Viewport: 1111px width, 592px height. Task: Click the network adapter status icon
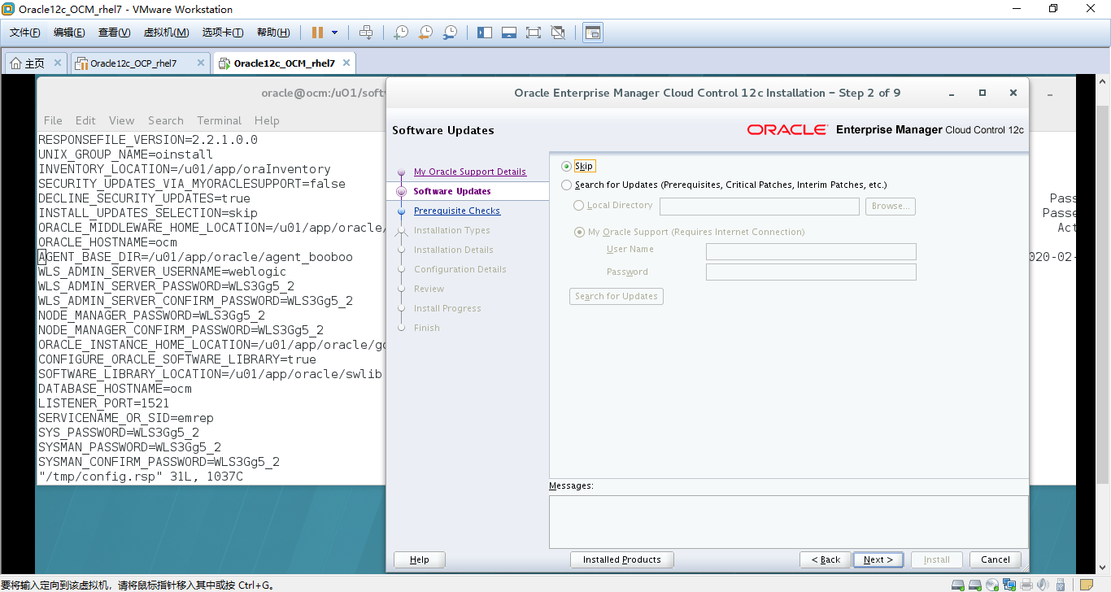(1009, 585)
